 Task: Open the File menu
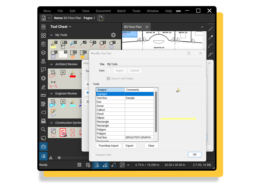[x=60, y=11]
